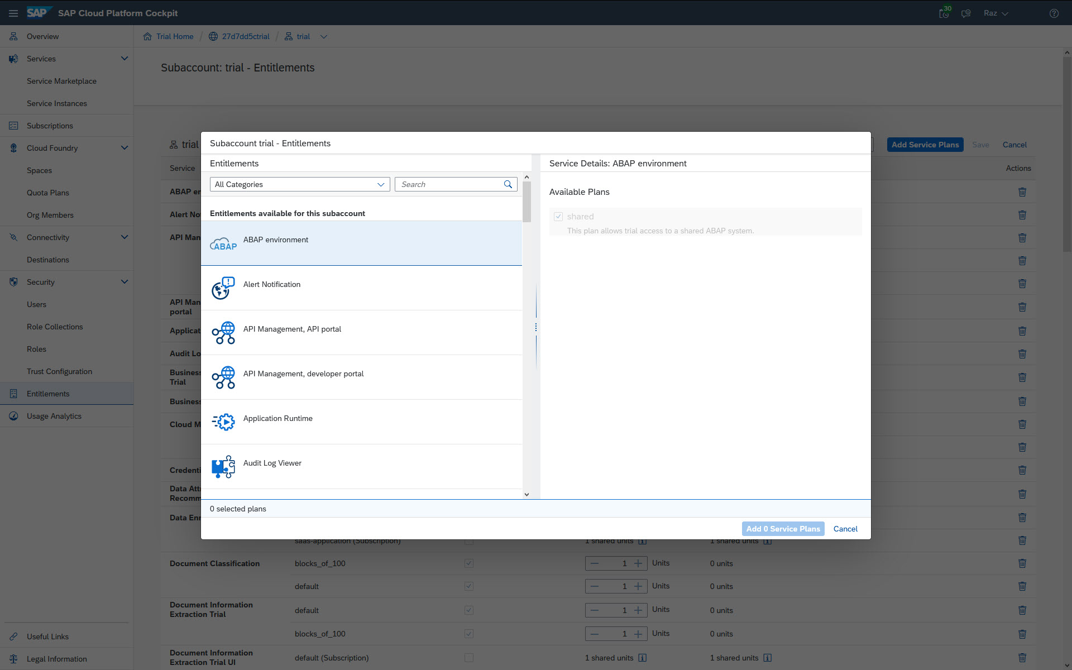
Task: Click the Legal Information scales icon
Action: coord(13,659)
